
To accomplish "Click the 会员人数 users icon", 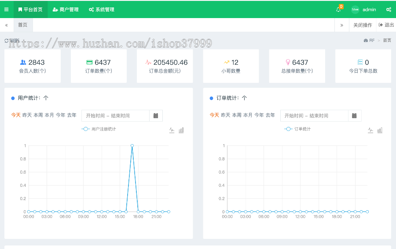I will tap(23, 62).
